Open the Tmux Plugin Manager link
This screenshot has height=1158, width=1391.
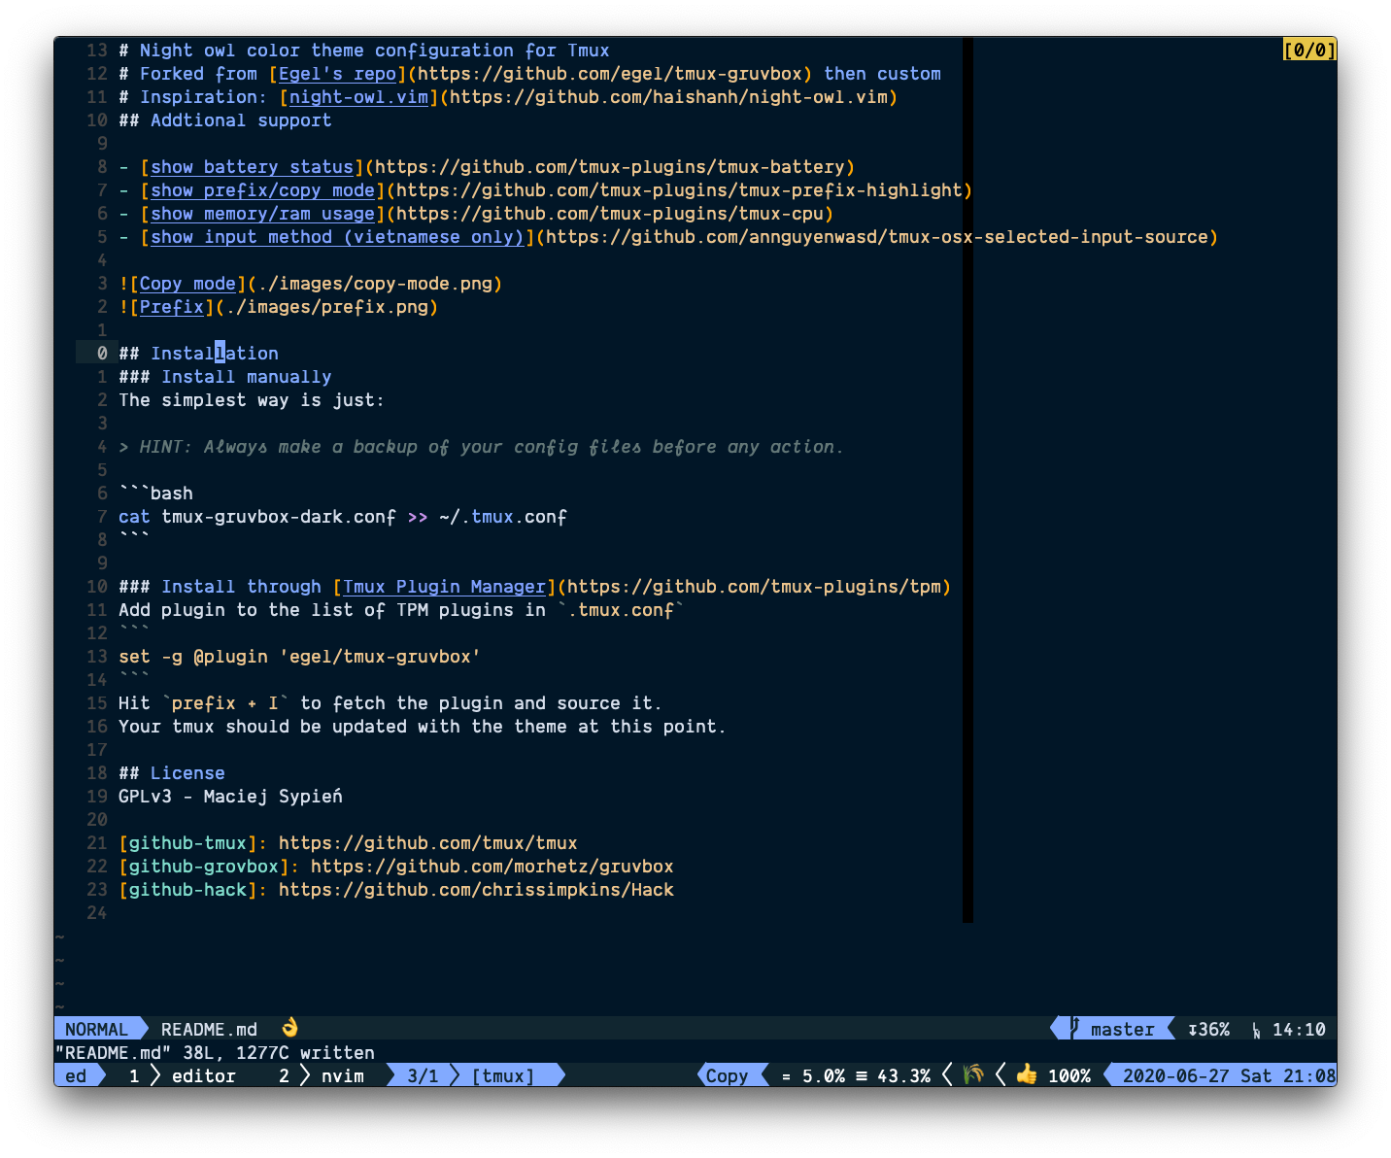[444, 587]
